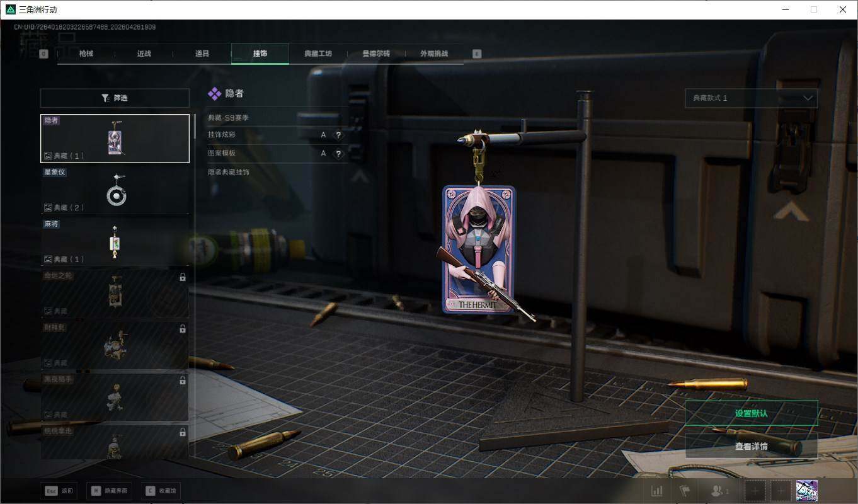
Task: Click the 查看详情 button
Action: [x=751, y=446]
